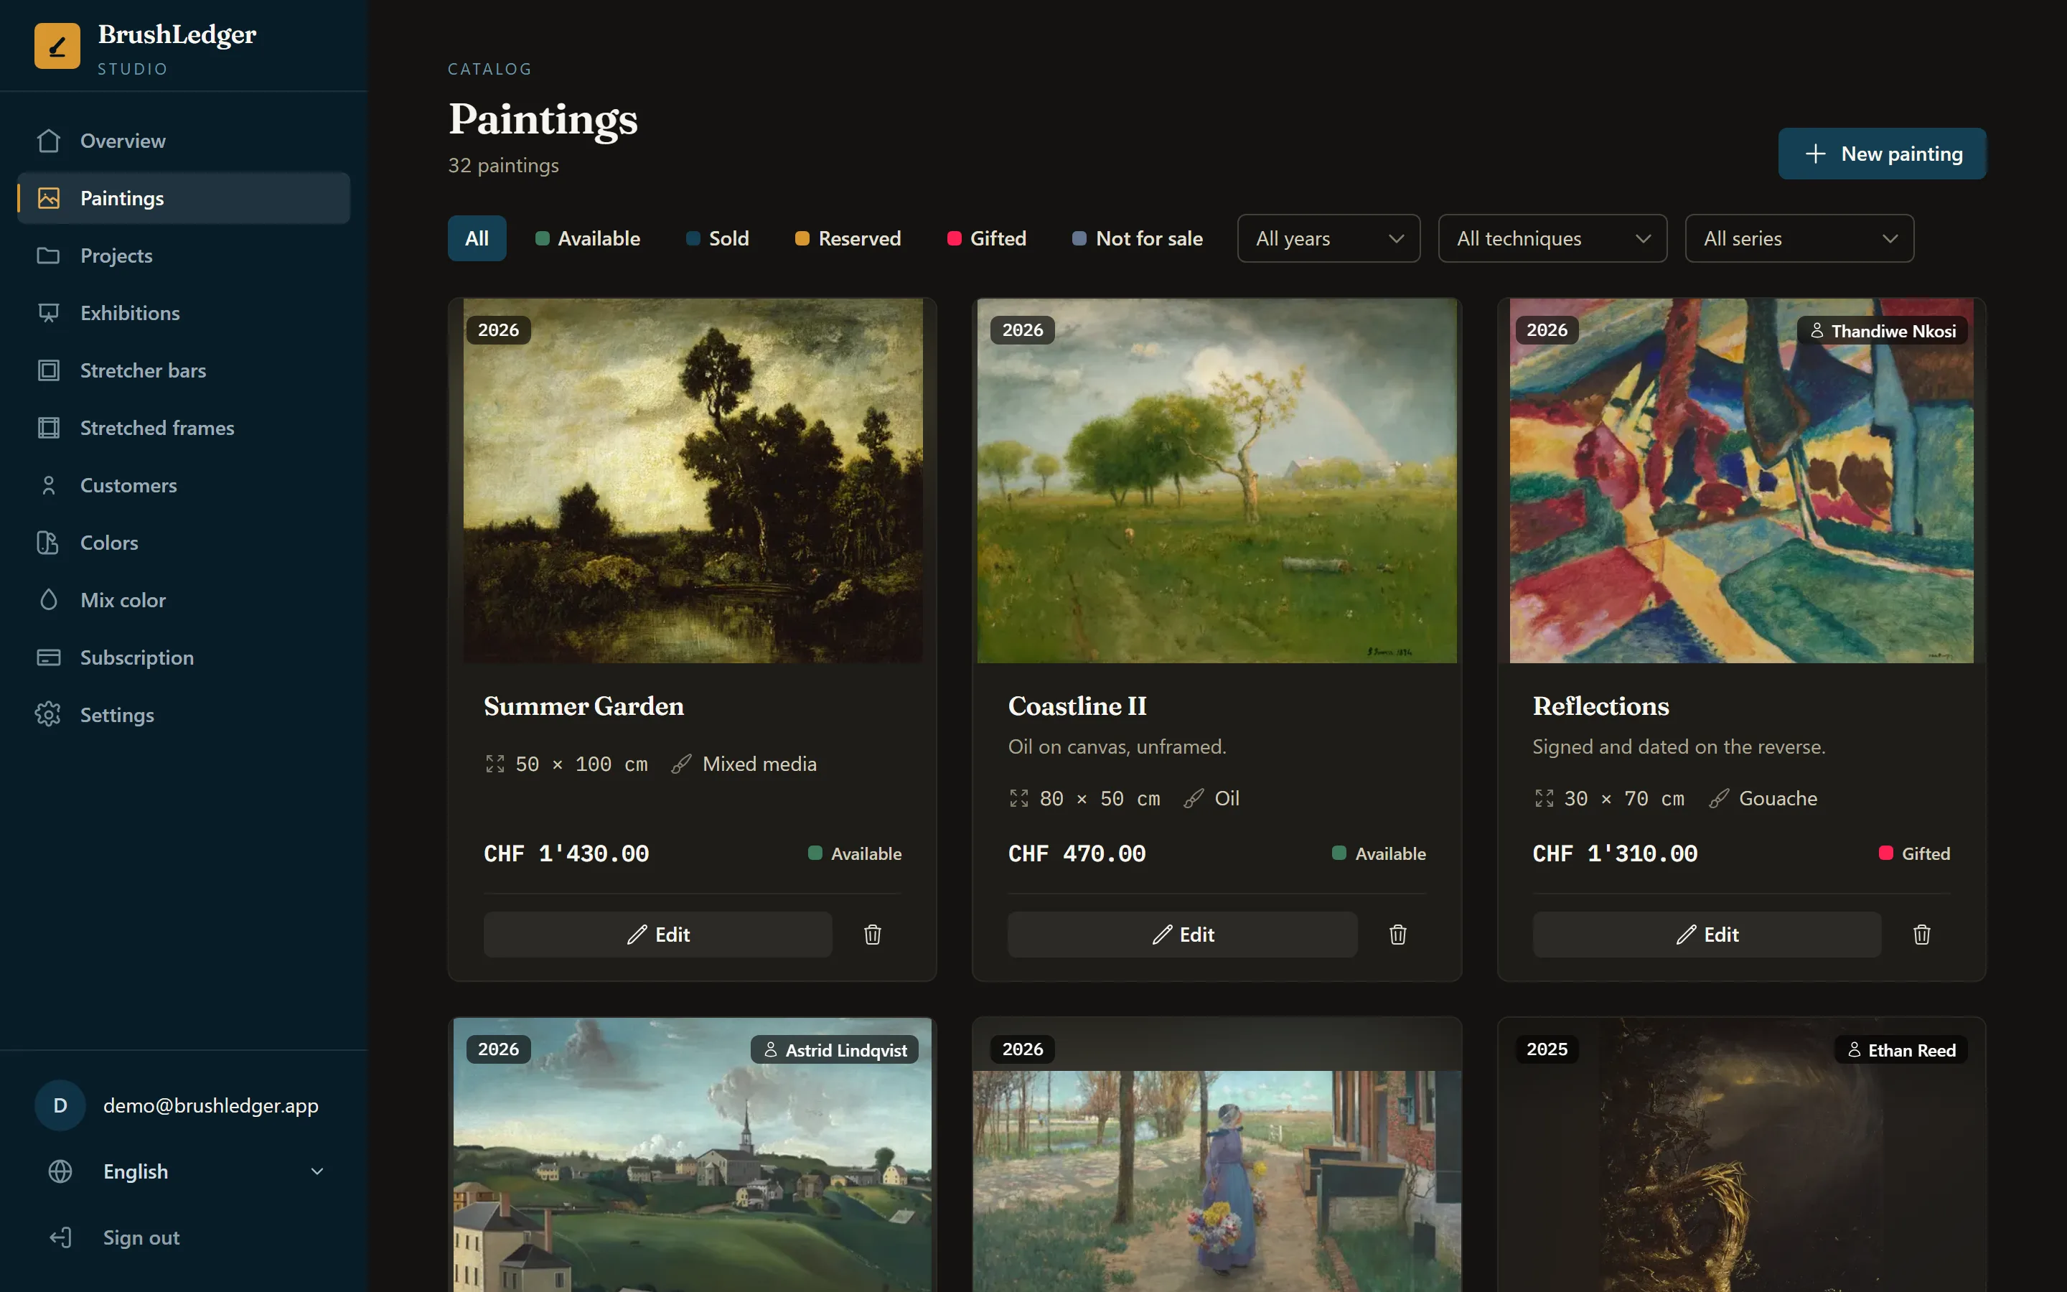
Task: Click the Stretcher bars frame icon
Action: (49, 370)
